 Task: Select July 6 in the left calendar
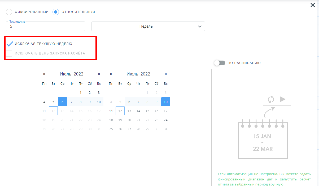coord(62,102)
